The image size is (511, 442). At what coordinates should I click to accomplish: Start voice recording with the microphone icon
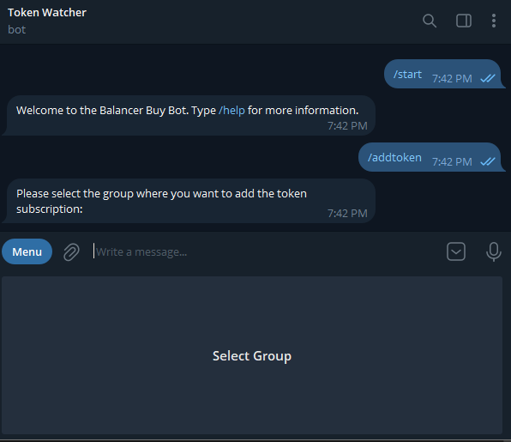pyautogui.click(x=493, y=251)
